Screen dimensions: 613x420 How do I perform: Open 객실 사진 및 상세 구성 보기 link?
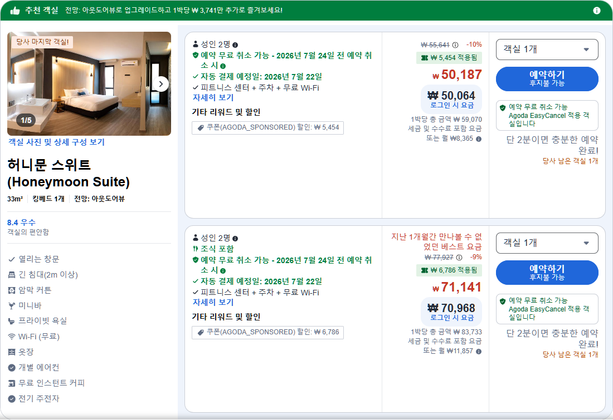[56, 142]
